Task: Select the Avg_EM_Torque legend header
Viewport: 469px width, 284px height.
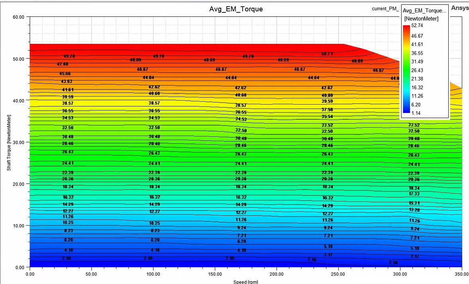Action: coord(424,10)
